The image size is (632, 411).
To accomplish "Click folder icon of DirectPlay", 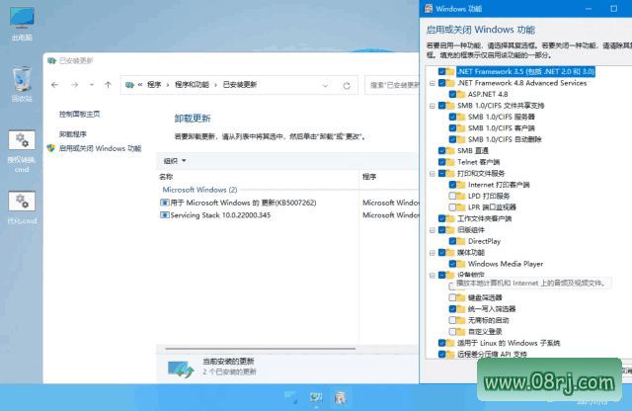I will 461,241.
